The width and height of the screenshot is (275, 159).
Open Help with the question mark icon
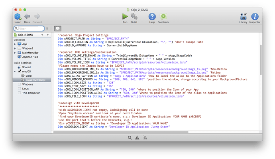(x=152, y=16)
